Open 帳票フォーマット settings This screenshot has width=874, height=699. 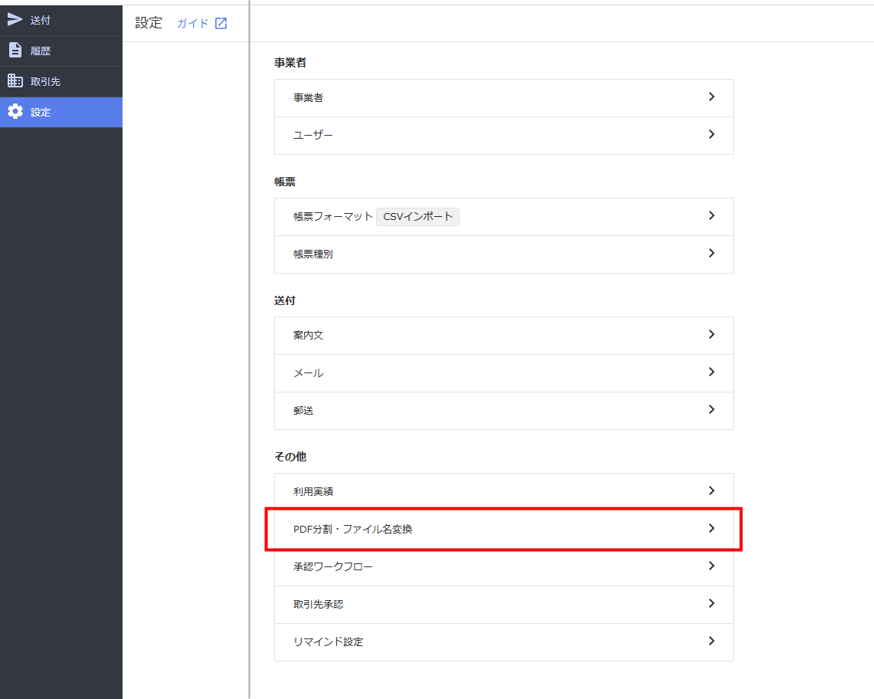pyautogui.click(x=332, y=216)
